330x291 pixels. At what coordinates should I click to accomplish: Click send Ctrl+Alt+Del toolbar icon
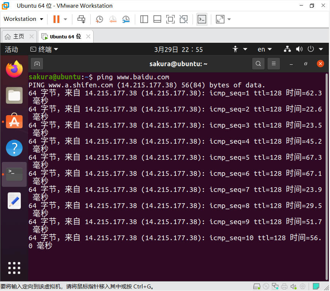[x=81, y=19]
